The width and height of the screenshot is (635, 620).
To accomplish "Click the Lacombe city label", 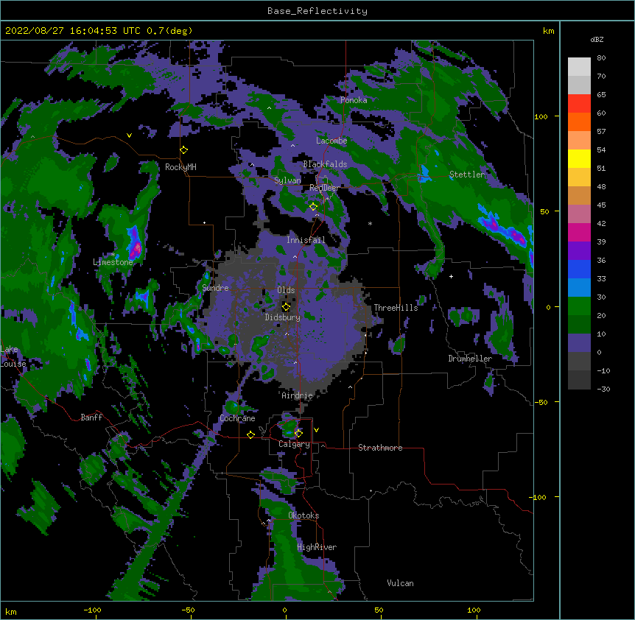I will (331, 141).
